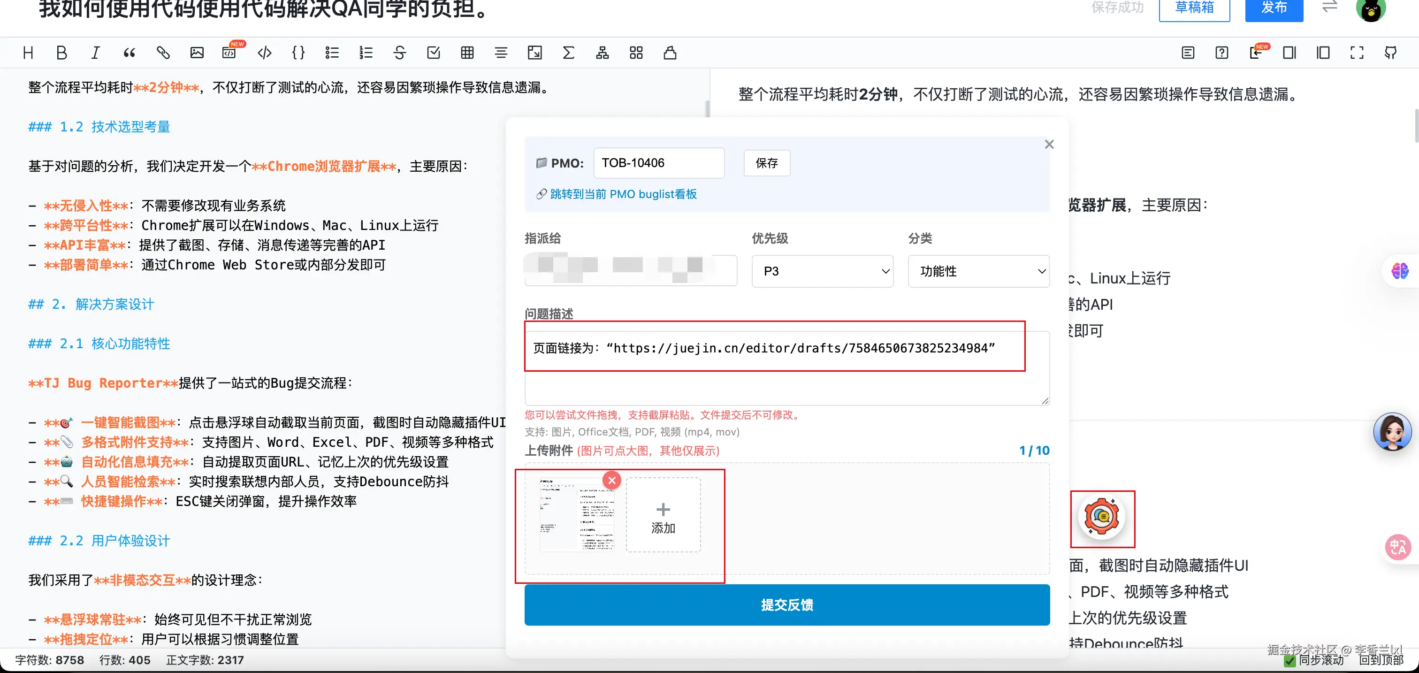Follow 跳转到当前 PMO buglist看板 link

tap(623, 194)
